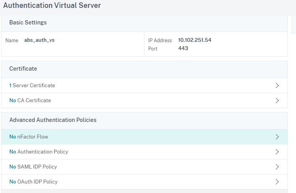This screenshot has height=193, width=296.
Task: Click the port value 443
Action: pyautogui.click(x=183, y=48)
